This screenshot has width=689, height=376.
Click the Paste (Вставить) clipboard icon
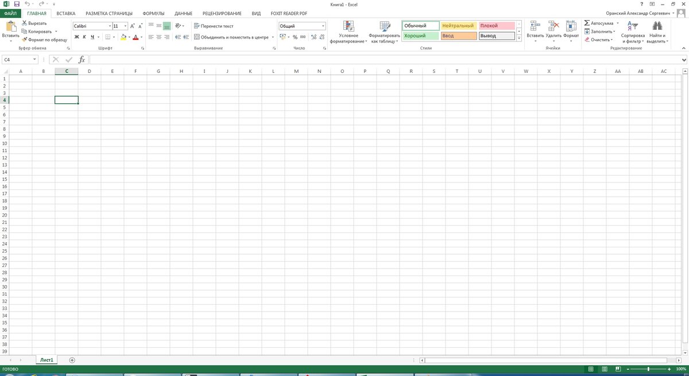10,26
